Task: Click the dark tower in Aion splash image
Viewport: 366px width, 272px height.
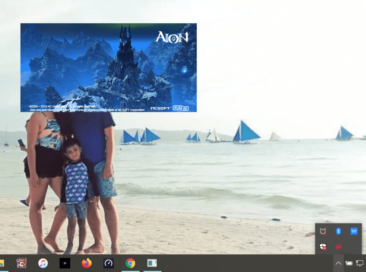Action: pyautogui.click(x=126, y=51)
